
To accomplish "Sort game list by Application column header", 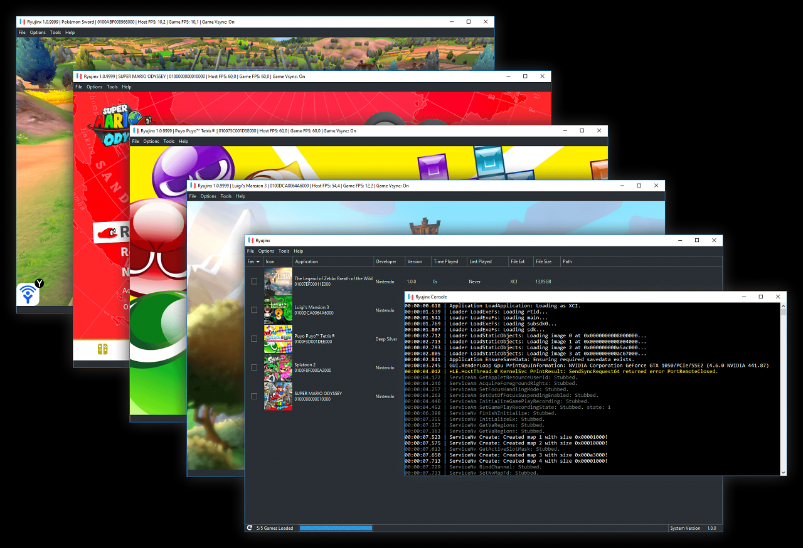I will (306, 261).
